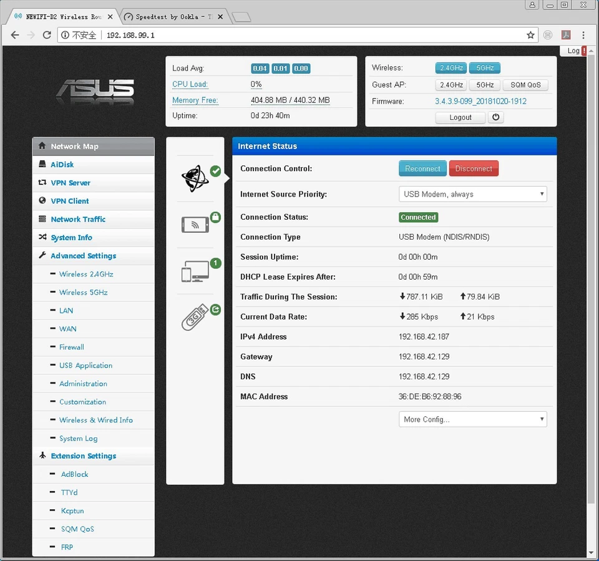Click the browser back arrow

(15, 35)
